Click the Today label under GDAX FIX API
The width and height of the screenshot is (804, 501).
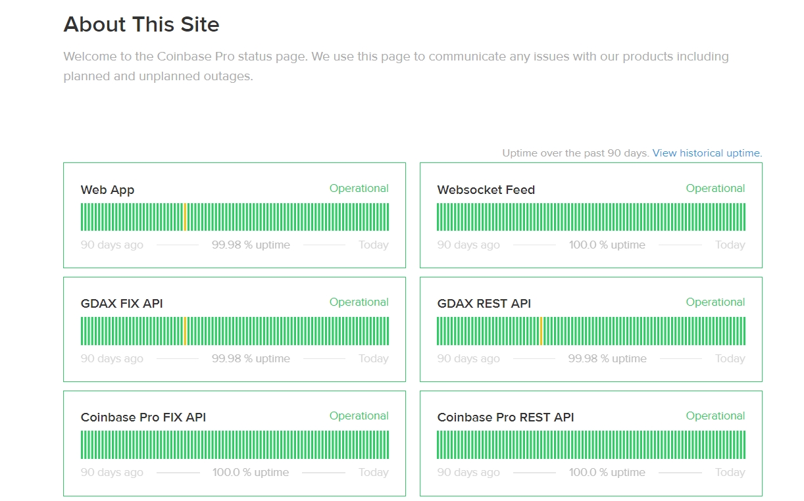(374, 358)
